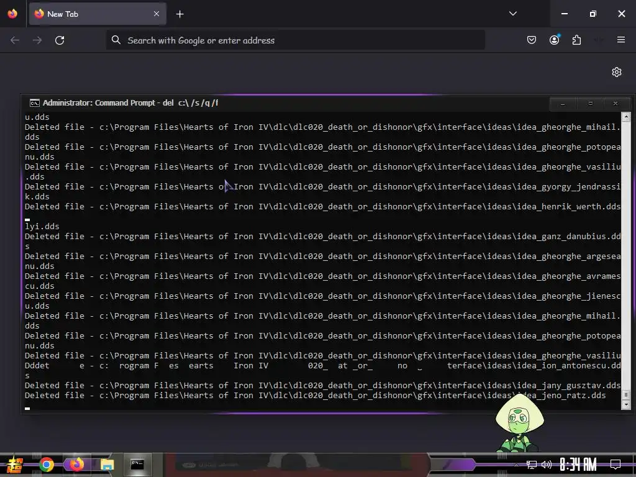The height and width of the screenshot is (477, 636).
Task: Click the Command Prompt title bar icon
Action: click(x=35, y=103)
